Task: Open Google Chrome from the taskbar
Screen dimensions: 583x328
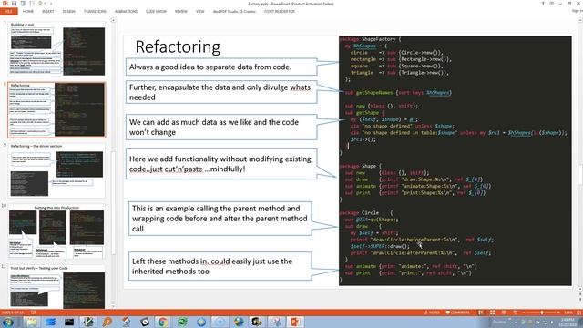Action: (x=162, y=322)
